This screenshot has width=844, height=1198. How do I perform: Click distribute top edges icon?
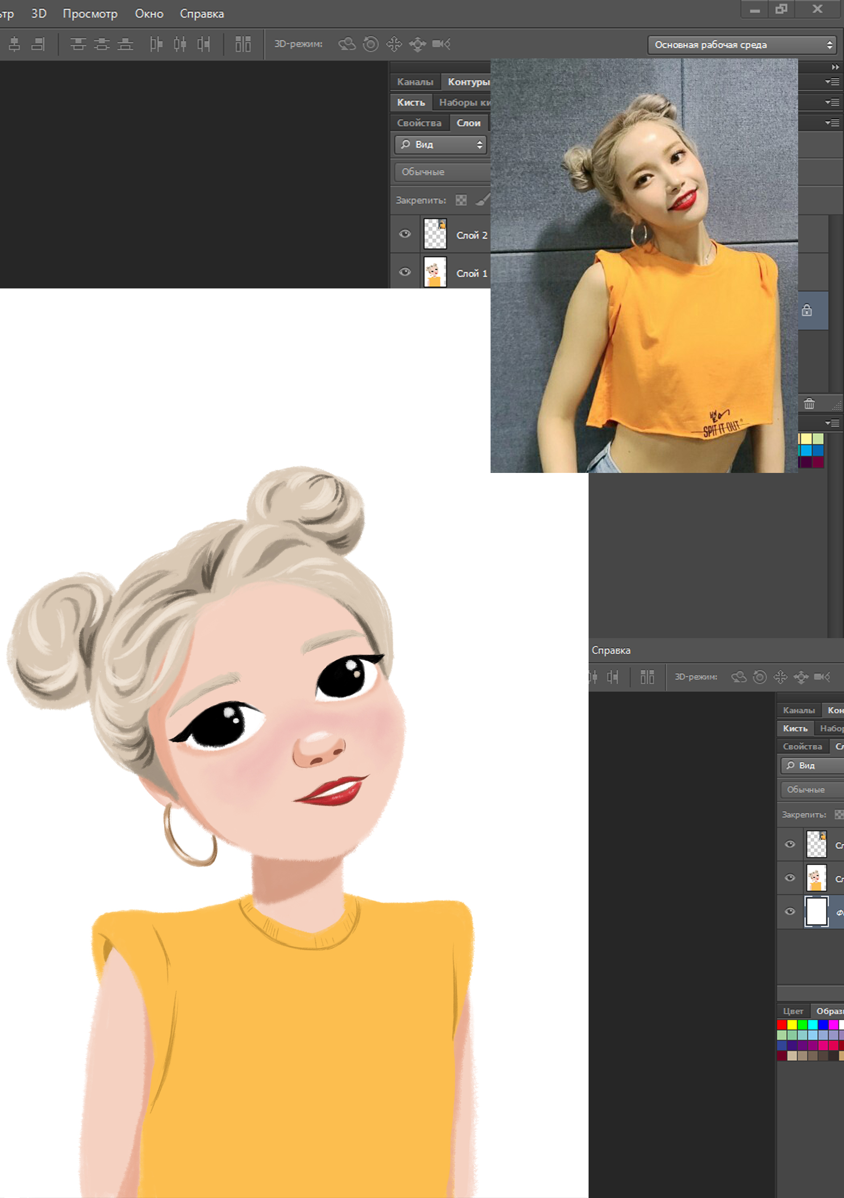[78, 44]
